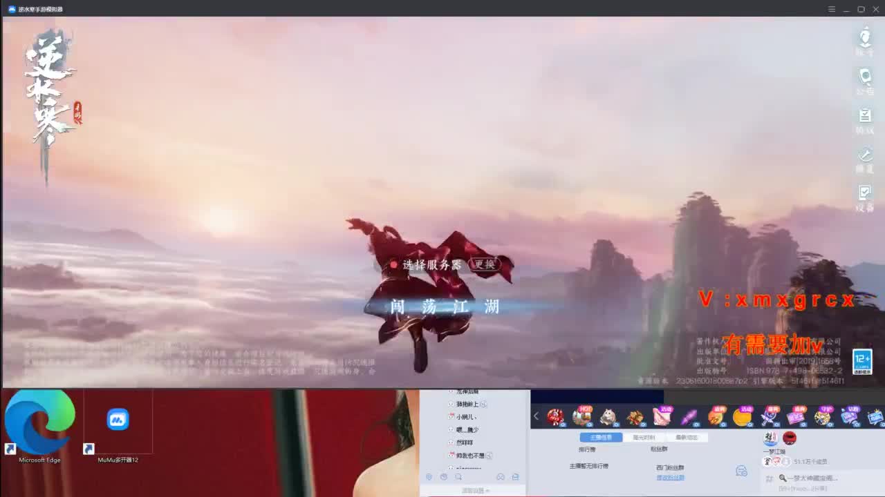885x497 pixels.
Task: Click the 12+ age rating badge
Action: (862, 362)
